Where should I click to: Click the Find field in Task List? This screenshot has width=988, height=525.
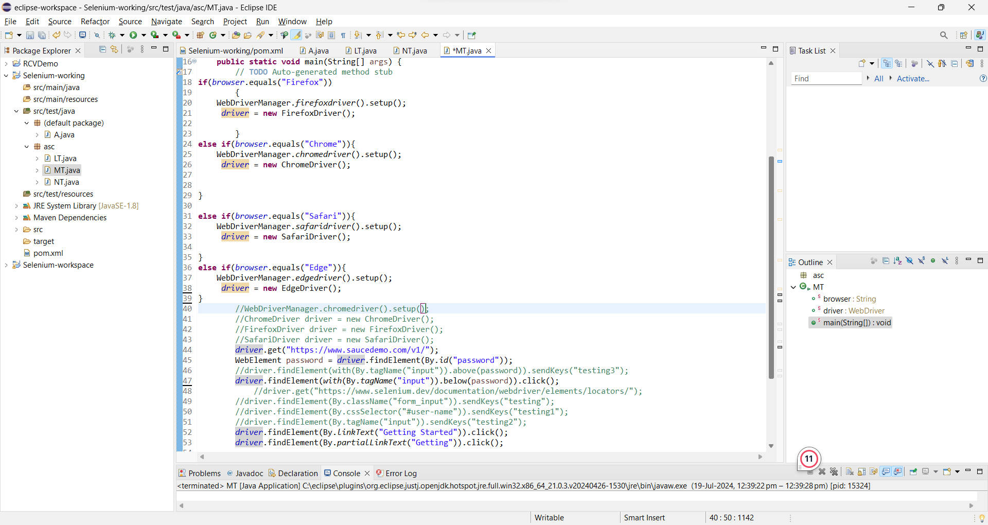[x=825, y=79]
